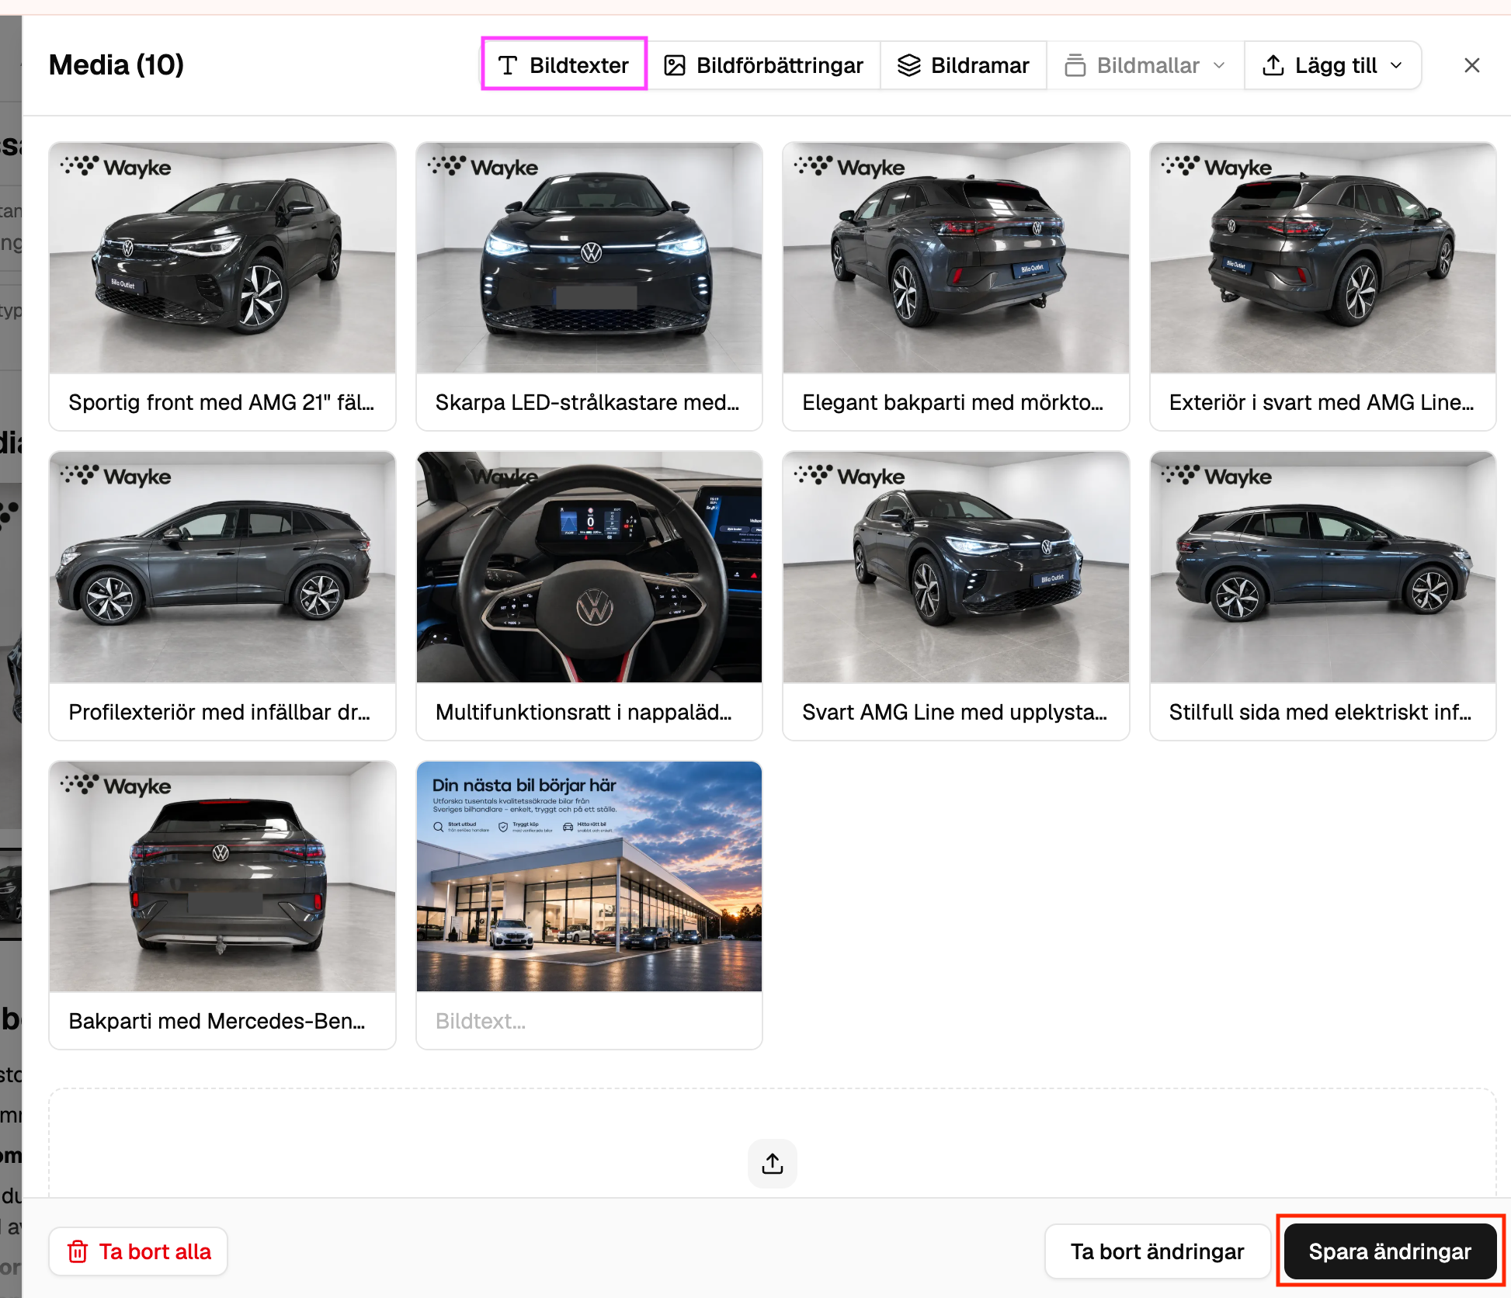This screenshot has width=1511, height=1298.
Task: Open the Bildramar tab
Action: point(964,65)
